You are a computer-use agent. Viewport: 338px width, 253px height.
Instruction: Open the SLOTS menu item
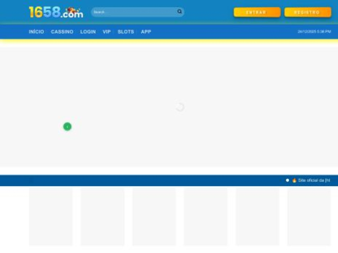click(126, 31)
